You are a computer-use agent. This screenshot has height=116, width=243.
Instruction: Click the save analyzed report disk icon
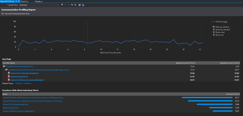point(79,5)
